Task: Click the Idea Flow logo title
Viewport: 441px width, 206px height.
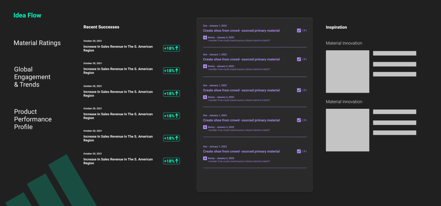Action: tap(27, 15)
